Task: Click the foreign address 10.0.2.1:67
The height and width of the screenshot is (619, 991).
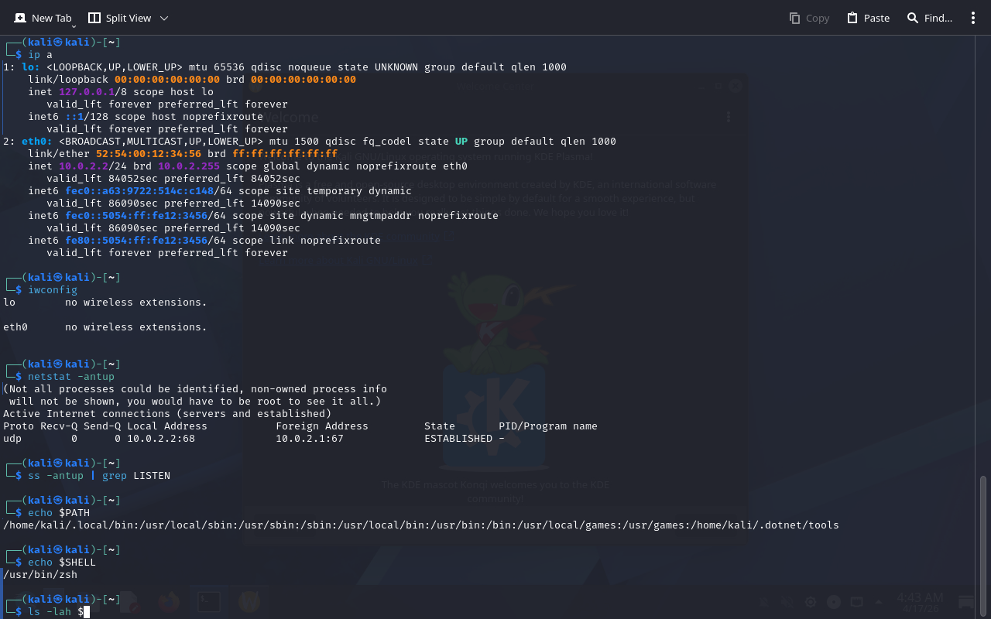Action: pos(310,439)
